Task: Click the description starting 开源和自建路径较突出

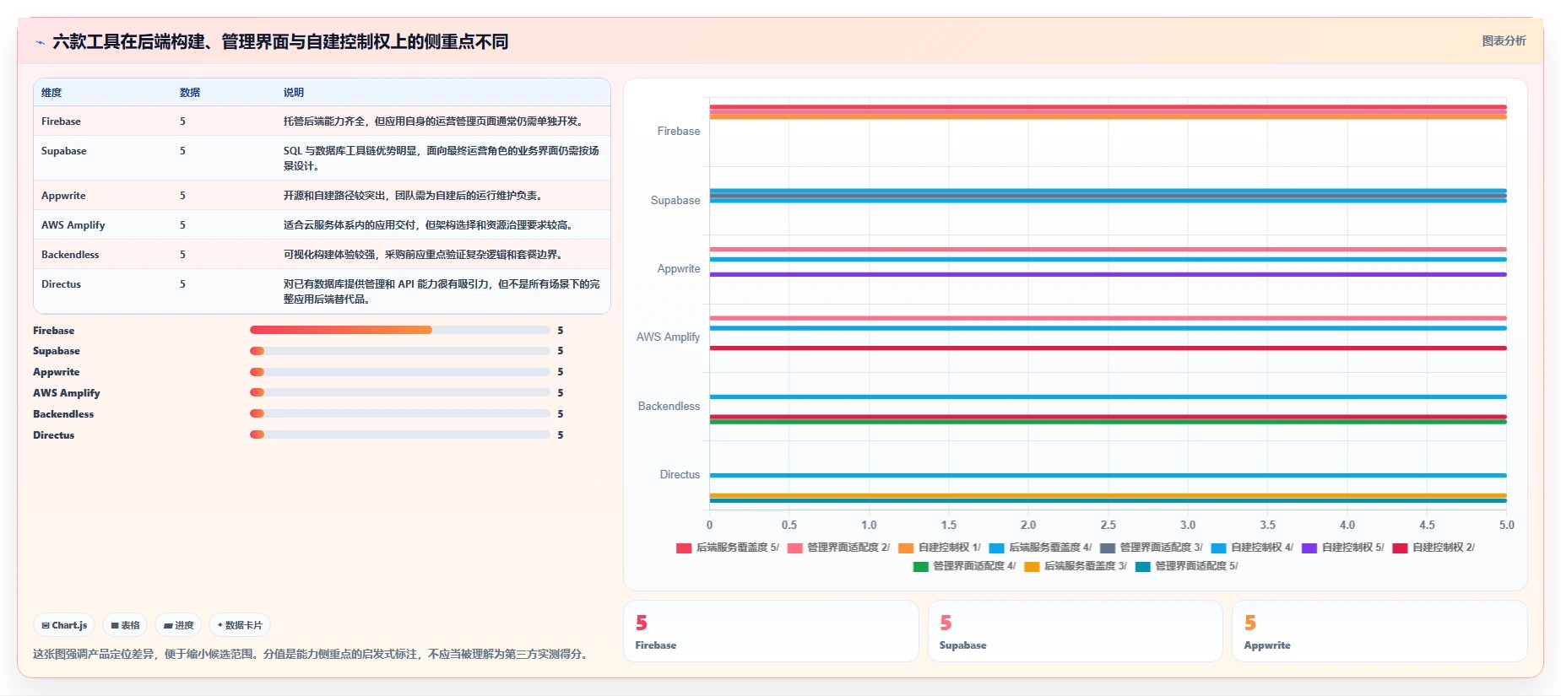Action: coord(415,196)
